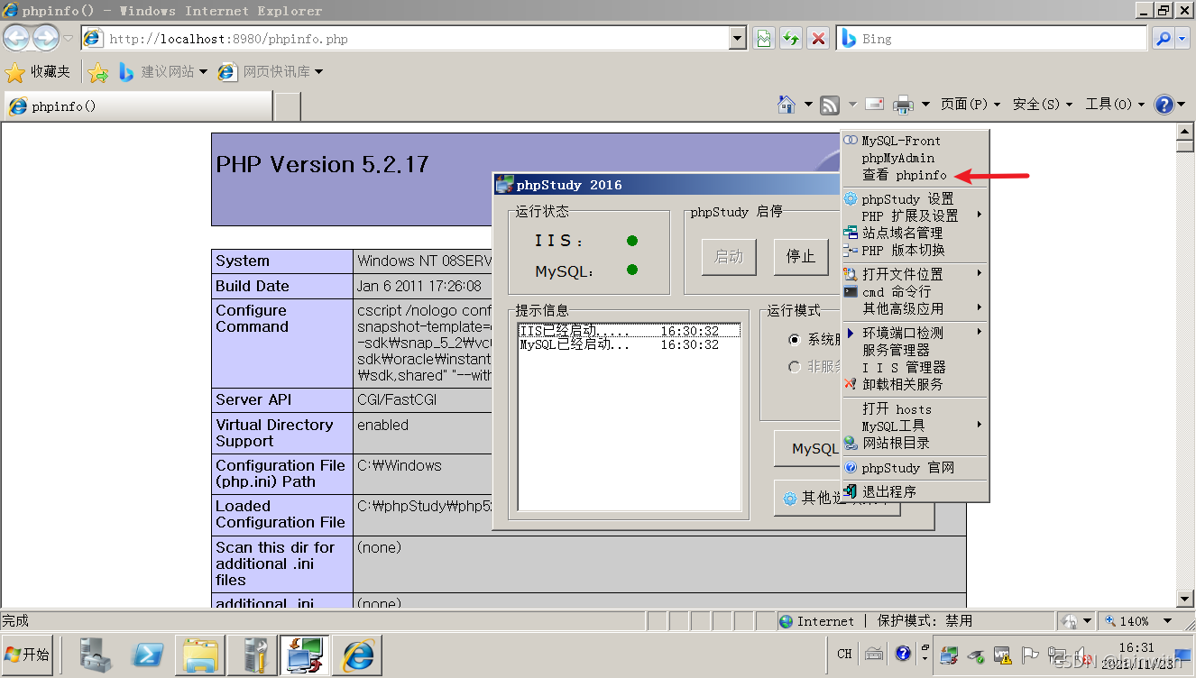Screen dimensions: 1196x678
Task: Open Server Manager from the taskbar
Action: click(x=95, y=655)
